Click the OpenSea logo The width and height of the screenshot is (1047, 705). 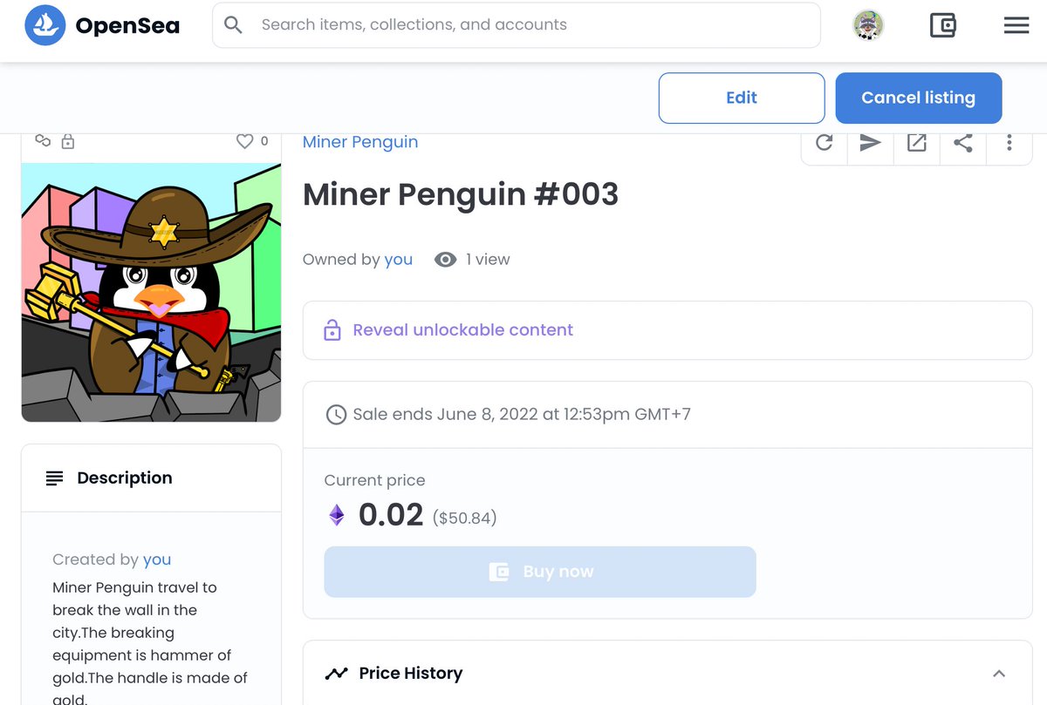pyautogui.click(x=102, y=25)
